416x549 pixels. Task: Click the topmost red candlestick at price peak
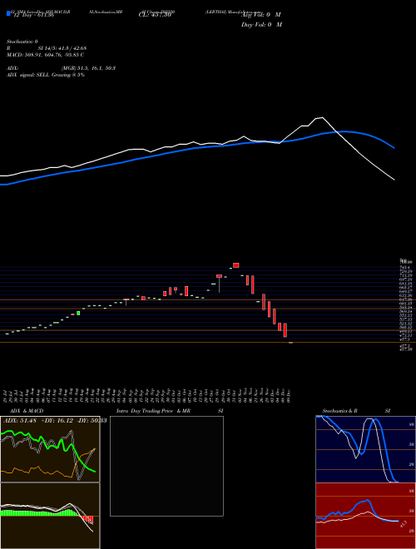236,265
